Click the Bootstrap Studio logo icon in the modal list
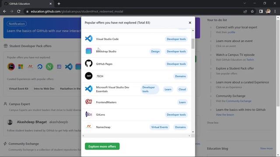The width and height of the screenshot is (280, 157). coord(89,51)
